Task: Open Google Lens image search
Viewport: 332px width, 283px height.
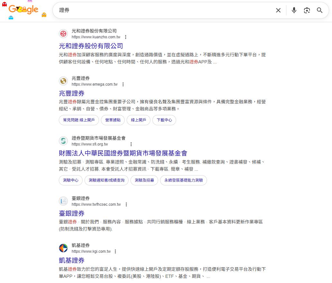Action: tap(307, 10)
